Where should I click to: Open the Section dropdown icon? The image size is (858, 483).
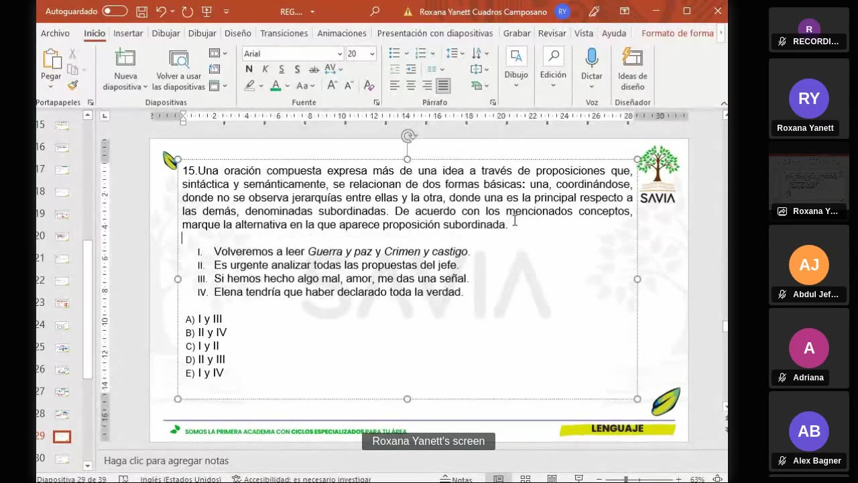tap(218, 86)
